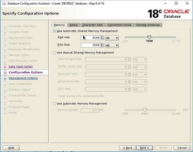The height and width of the screenshot is (152, 193).
Task: Increase Shared pool size stepper up
Action: (129, 59)
